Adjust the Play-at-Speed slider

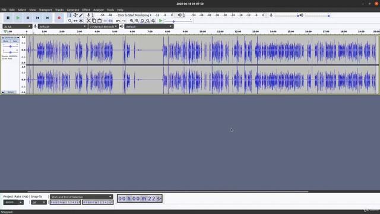pyautogui.click(x=178, y=21)
